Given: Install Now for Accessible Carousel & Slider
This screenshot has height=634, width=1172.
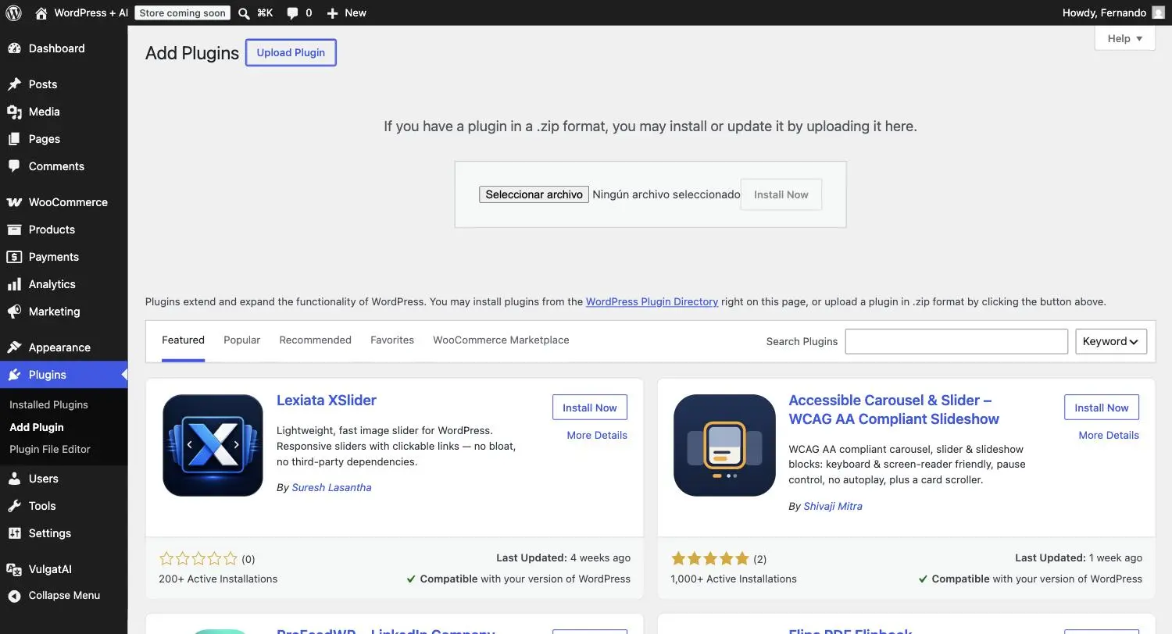Looking at the screenshot, I should (1102, 408).
